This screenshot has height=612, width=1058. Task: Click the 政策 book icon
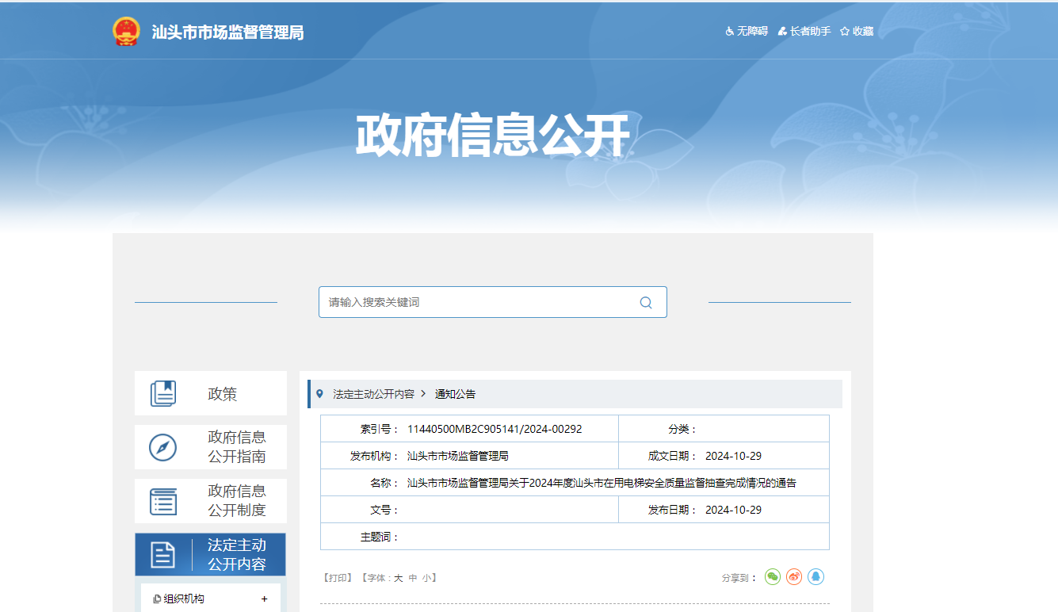tap(163, 394)
